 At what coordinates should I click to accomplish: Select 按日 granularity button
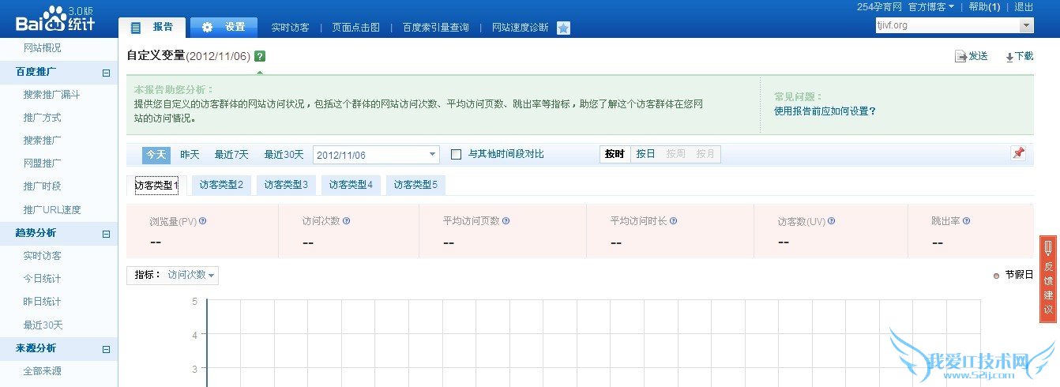(645, 154)
